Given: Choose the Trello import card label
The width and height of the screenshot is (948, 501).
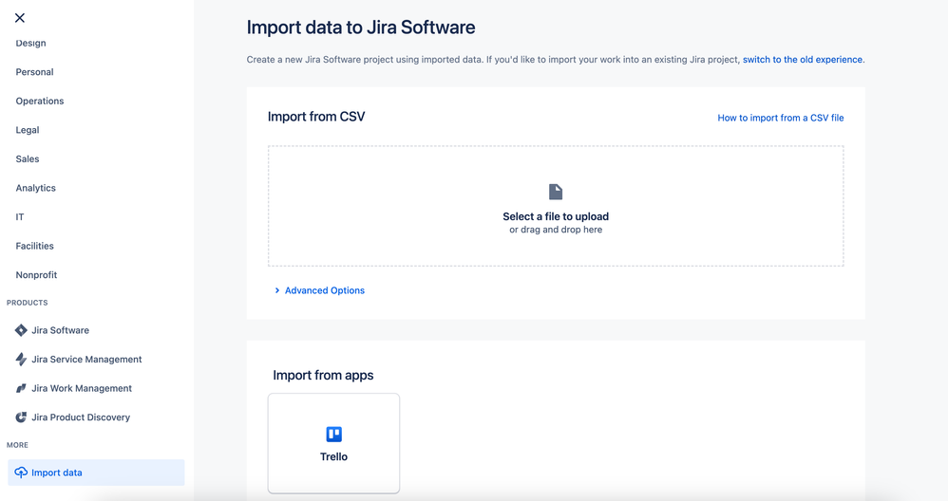Looking at the screenshot, I should coord(333,456).
